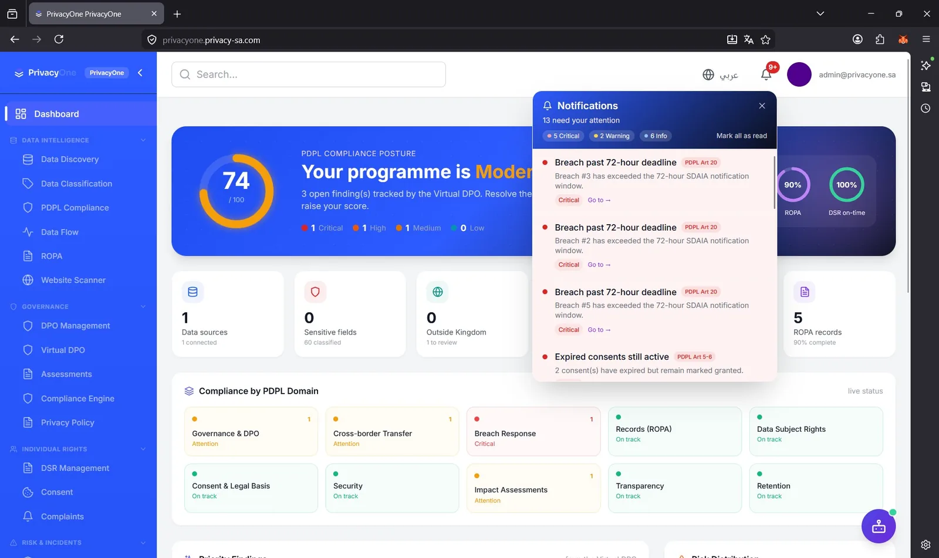Open the Transparency domain card
Viewport: 939px width, 558px height.
tap(675, 488)
